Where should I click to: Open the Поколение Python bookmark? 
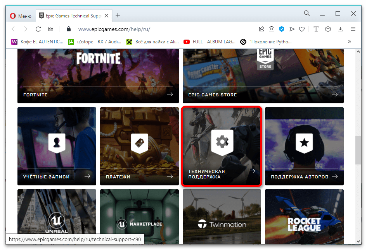[266, 42]
